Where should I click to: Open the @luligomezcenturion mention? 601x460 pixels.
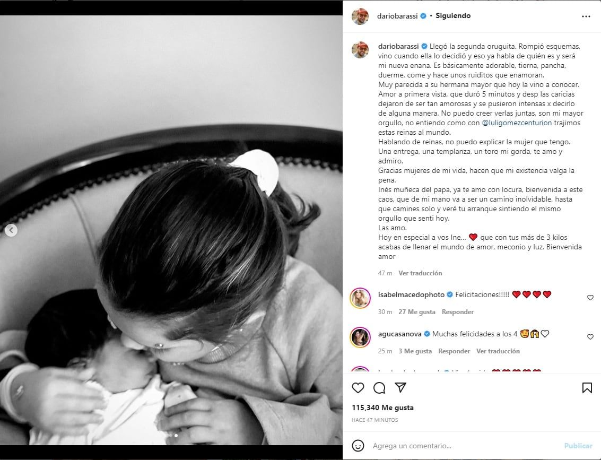tap(517, 123)
